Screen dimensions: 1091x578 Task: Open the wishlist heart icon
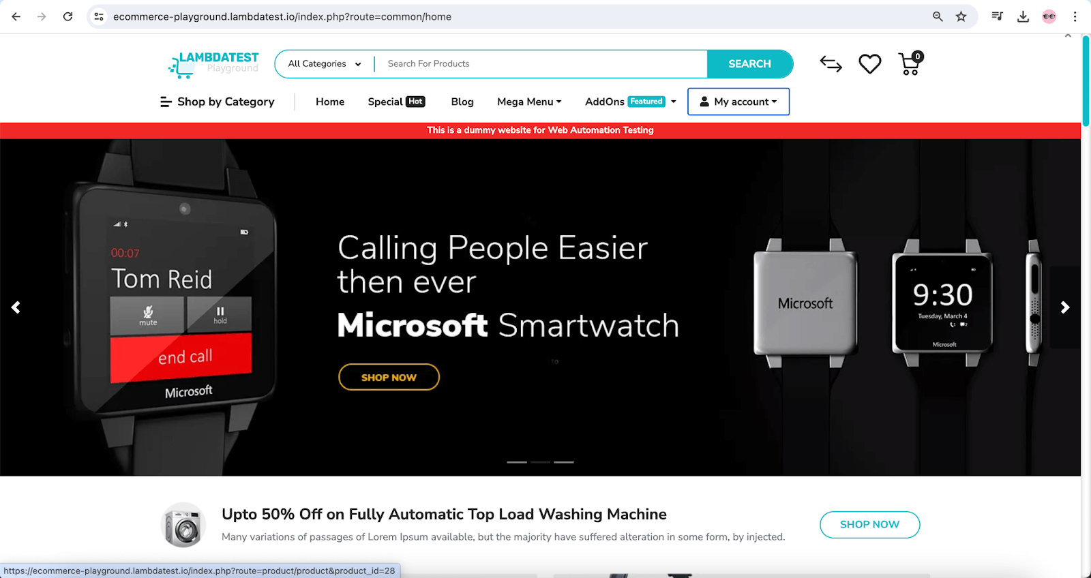click(869, 64)
